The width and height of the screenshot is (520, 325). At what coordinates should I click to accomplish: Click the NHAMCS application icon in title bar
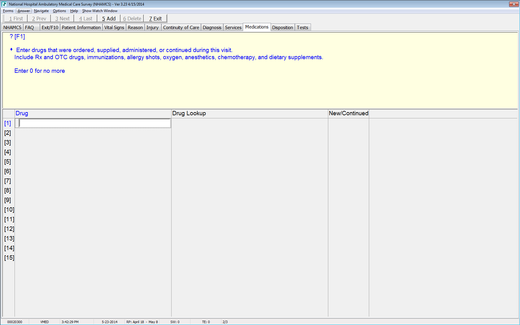coord(4,4)
